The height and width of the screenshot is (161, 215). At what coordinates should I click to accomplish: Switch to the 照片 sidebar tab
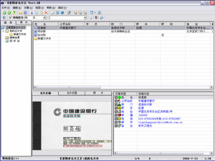coord(24,22)
